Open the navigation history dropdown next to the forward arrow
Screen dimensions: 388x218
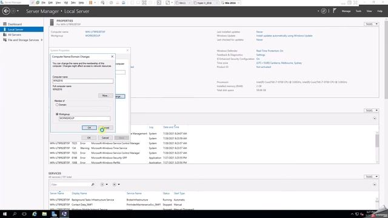click(x=18, y=11)
